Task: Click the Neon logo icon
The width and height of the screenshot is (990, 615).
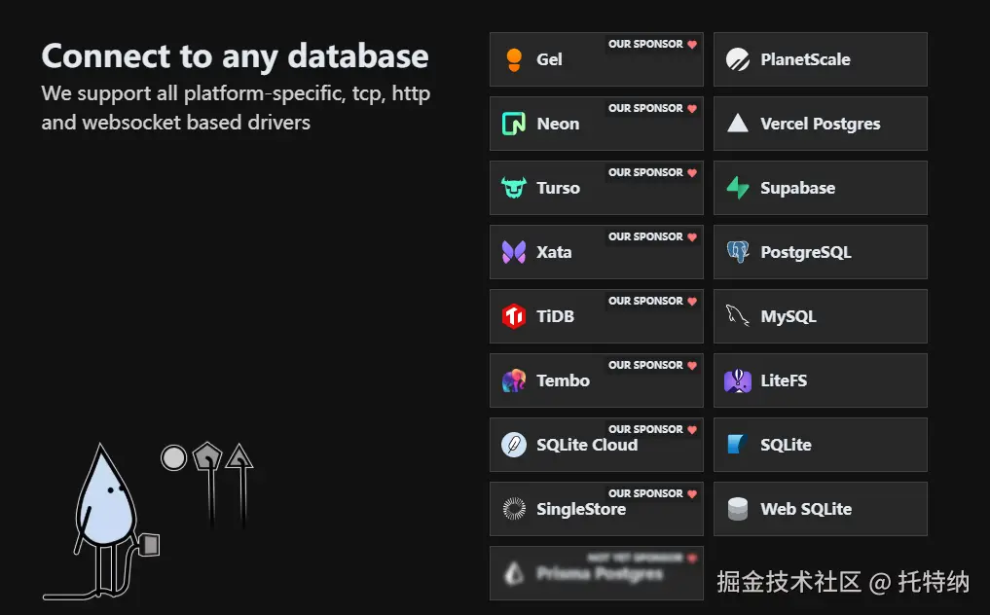Action: click(x=514, y=124)
